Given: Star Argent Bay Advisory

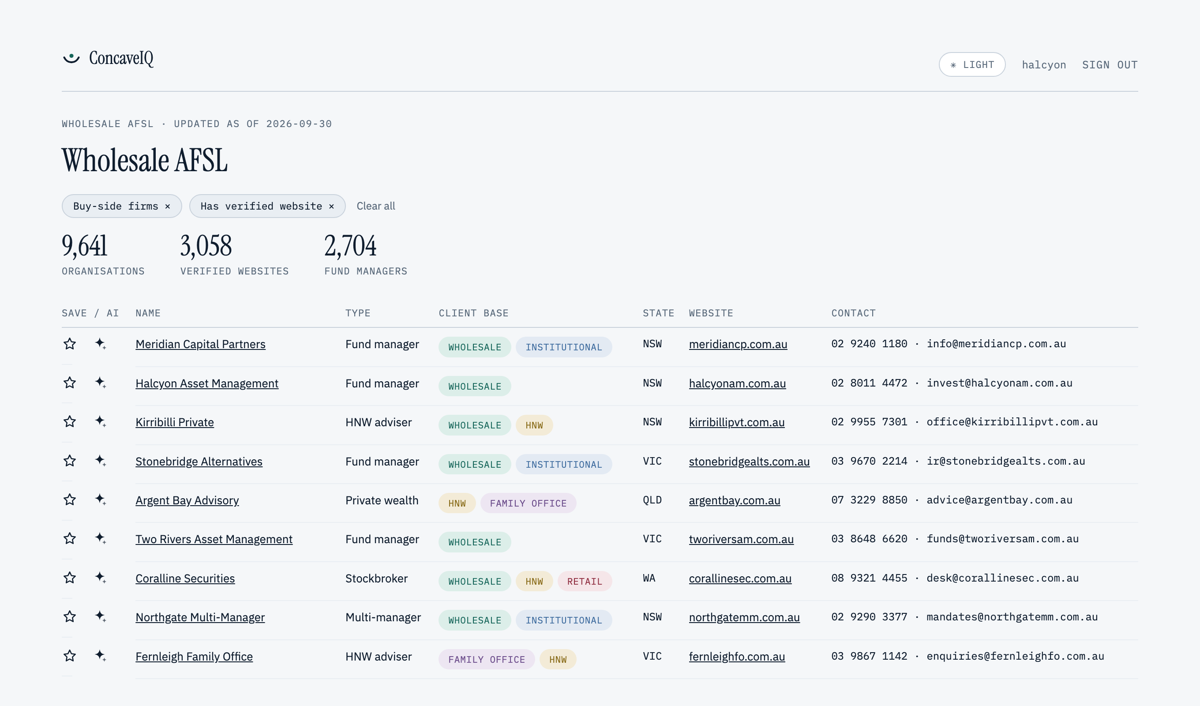Looking at the screenshot, I should tap(70, 500).
